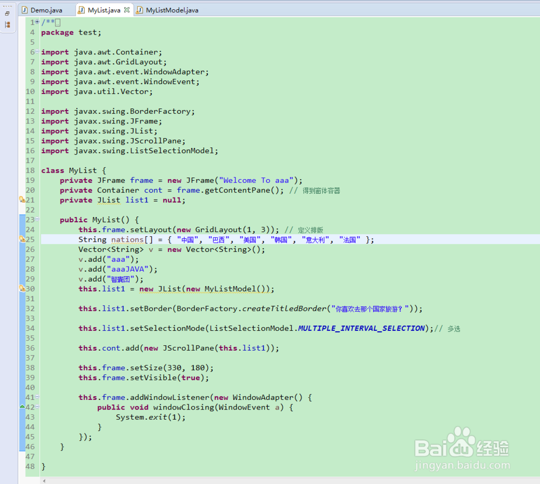The image size is (540, 484).
Task: Click the warning marker beside line 30
Action: click(22, 288)
